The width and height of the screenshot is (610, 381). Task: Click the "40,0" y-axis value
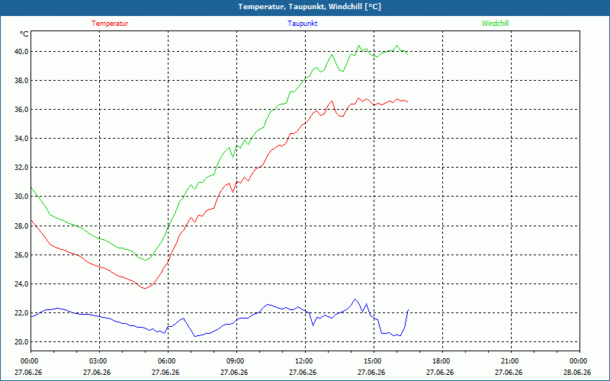21,51
